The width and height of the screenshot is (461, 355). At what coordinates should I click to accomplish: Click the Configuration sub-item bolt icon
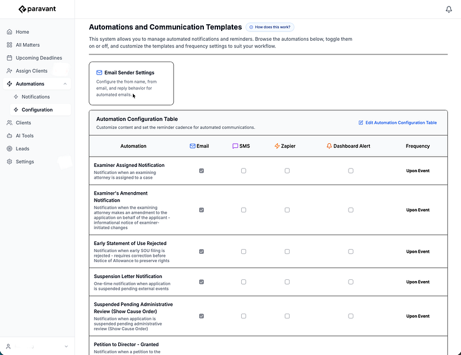coord(16,109)
